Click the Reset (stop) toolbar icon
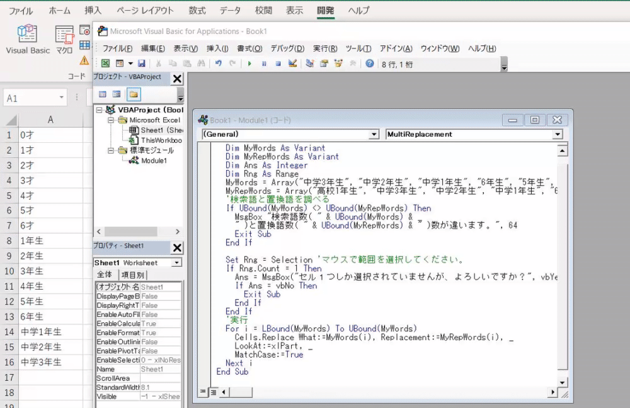The height and width of the screenshot is (408, 630). pos(278,64)
